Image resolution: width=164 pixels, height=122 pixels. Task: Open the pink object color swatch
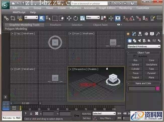(x=158, y=88)
